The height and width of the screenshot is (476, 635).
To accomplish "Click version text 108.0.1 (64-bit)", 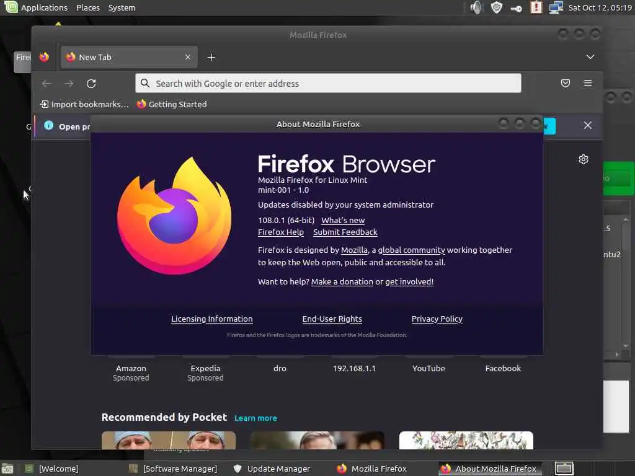I will [x=286, y=221].
